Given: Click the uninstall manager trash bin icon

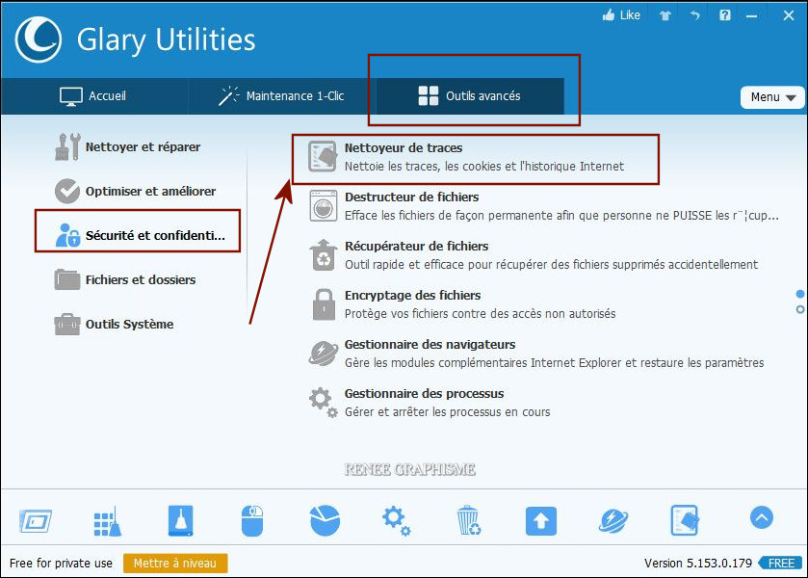Looking at the screenshot, I should coord(469,520).
